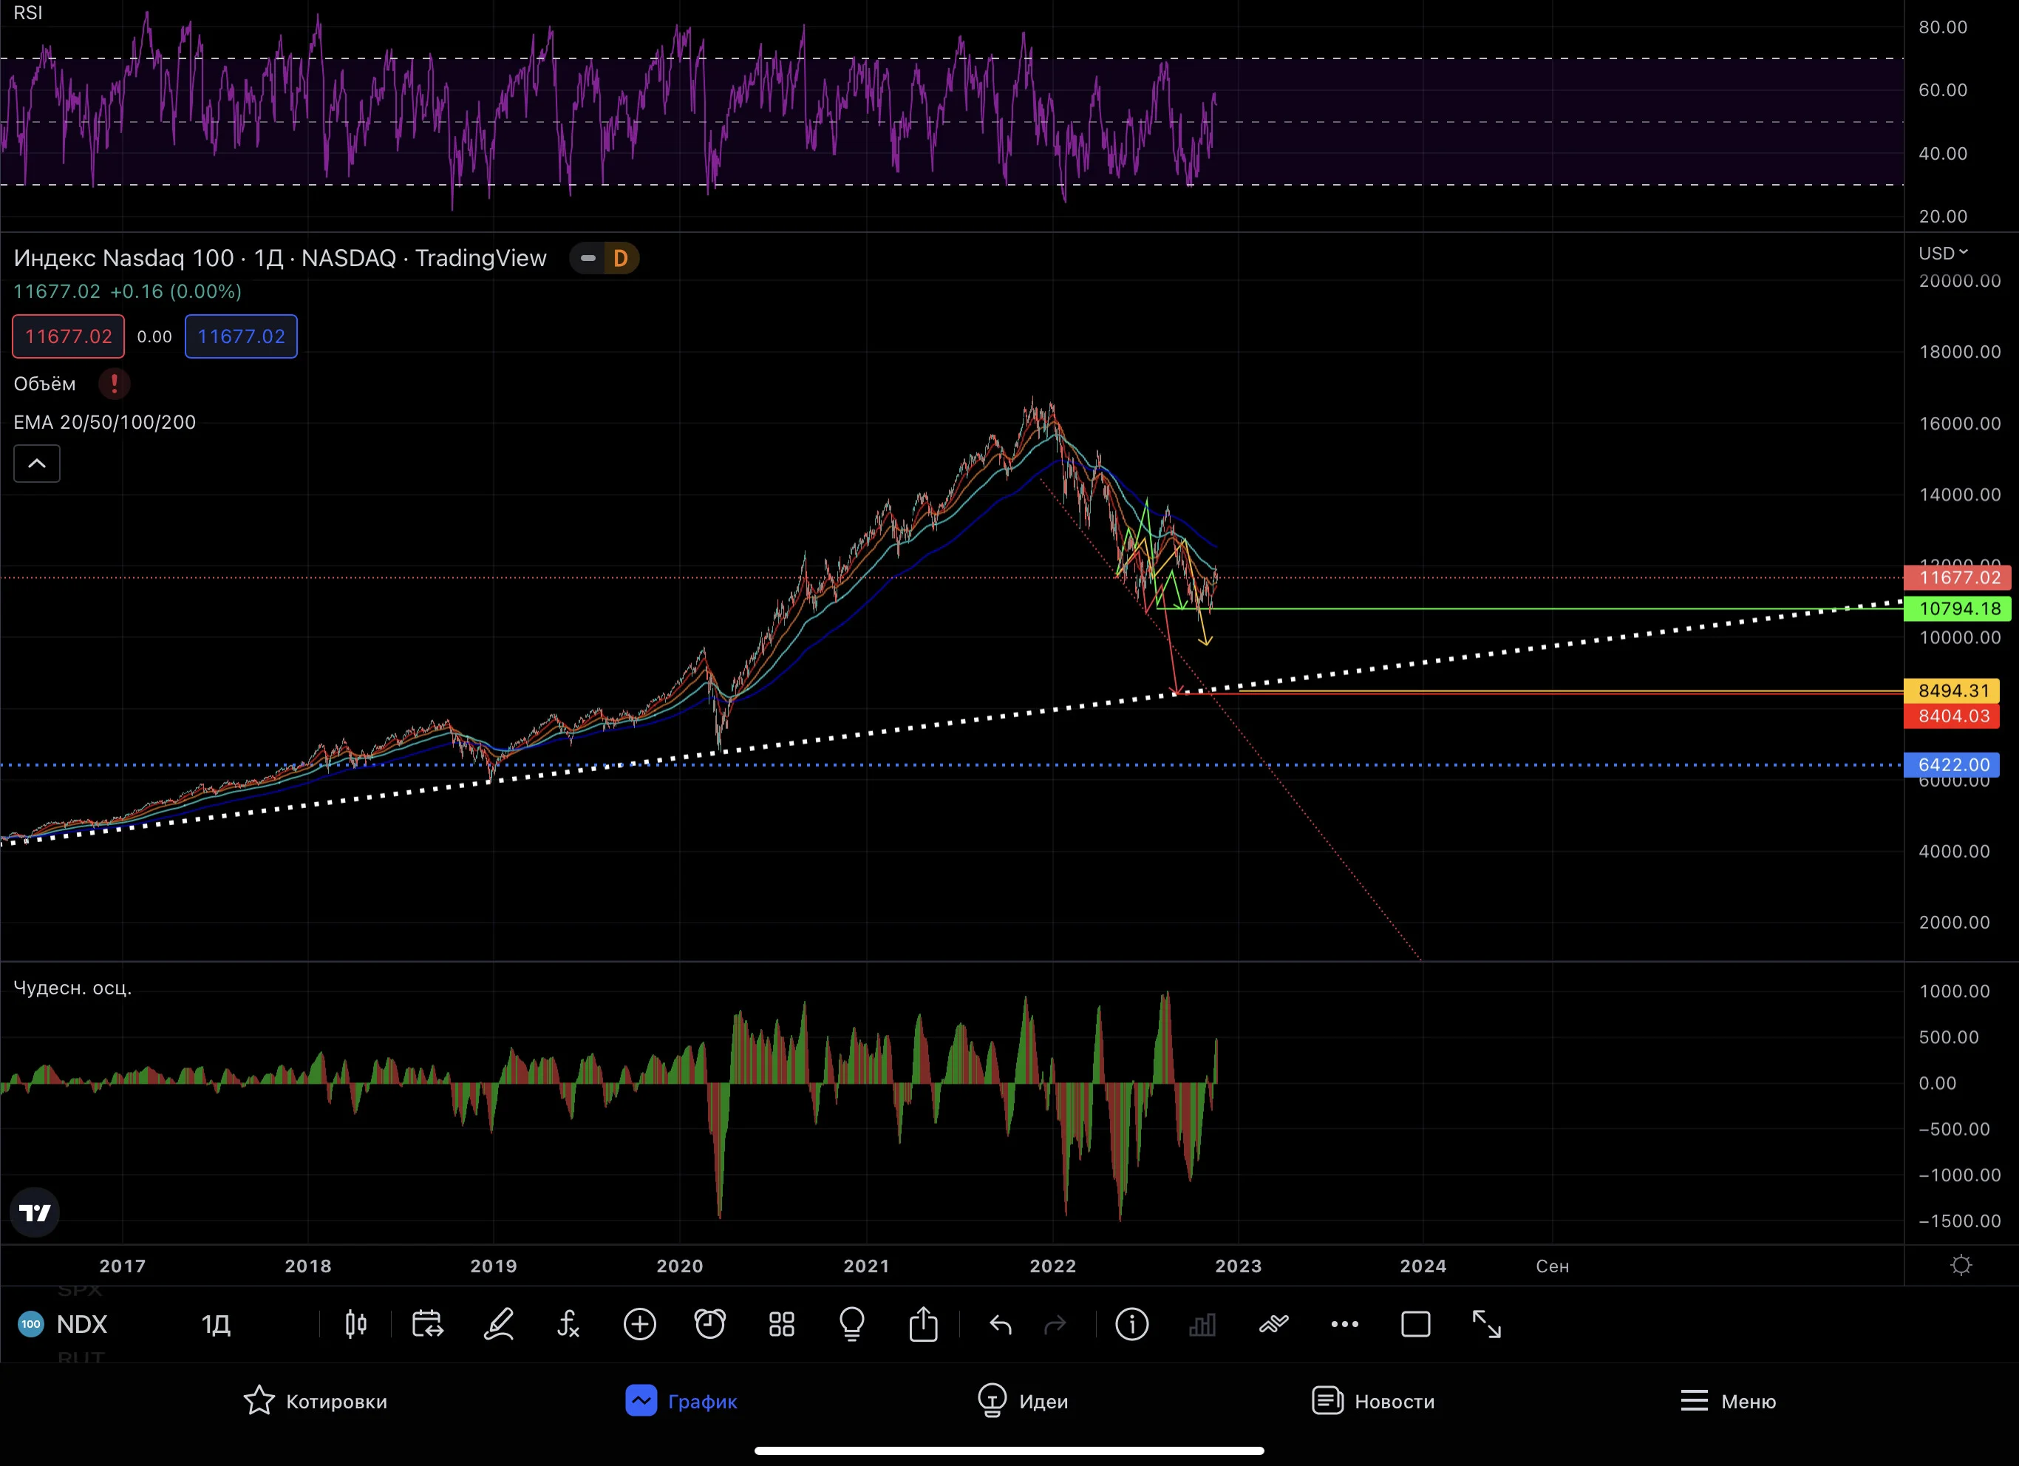This screenshot has width=2019, height=1466.
Task: Undo the last chart action
Action: [1001, 1326]
